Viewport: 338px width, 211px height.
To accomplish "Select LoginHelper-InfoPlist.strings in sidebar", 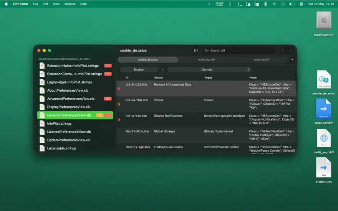I will tap(75, 82).
